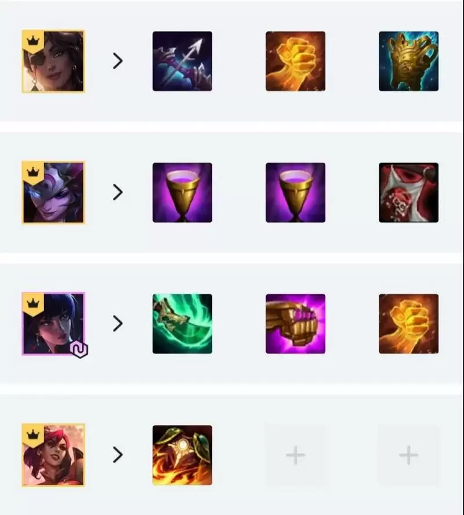Toggle crown on red-haired champion portrait
The image size is (464, 515).
[x=33, y=436]
